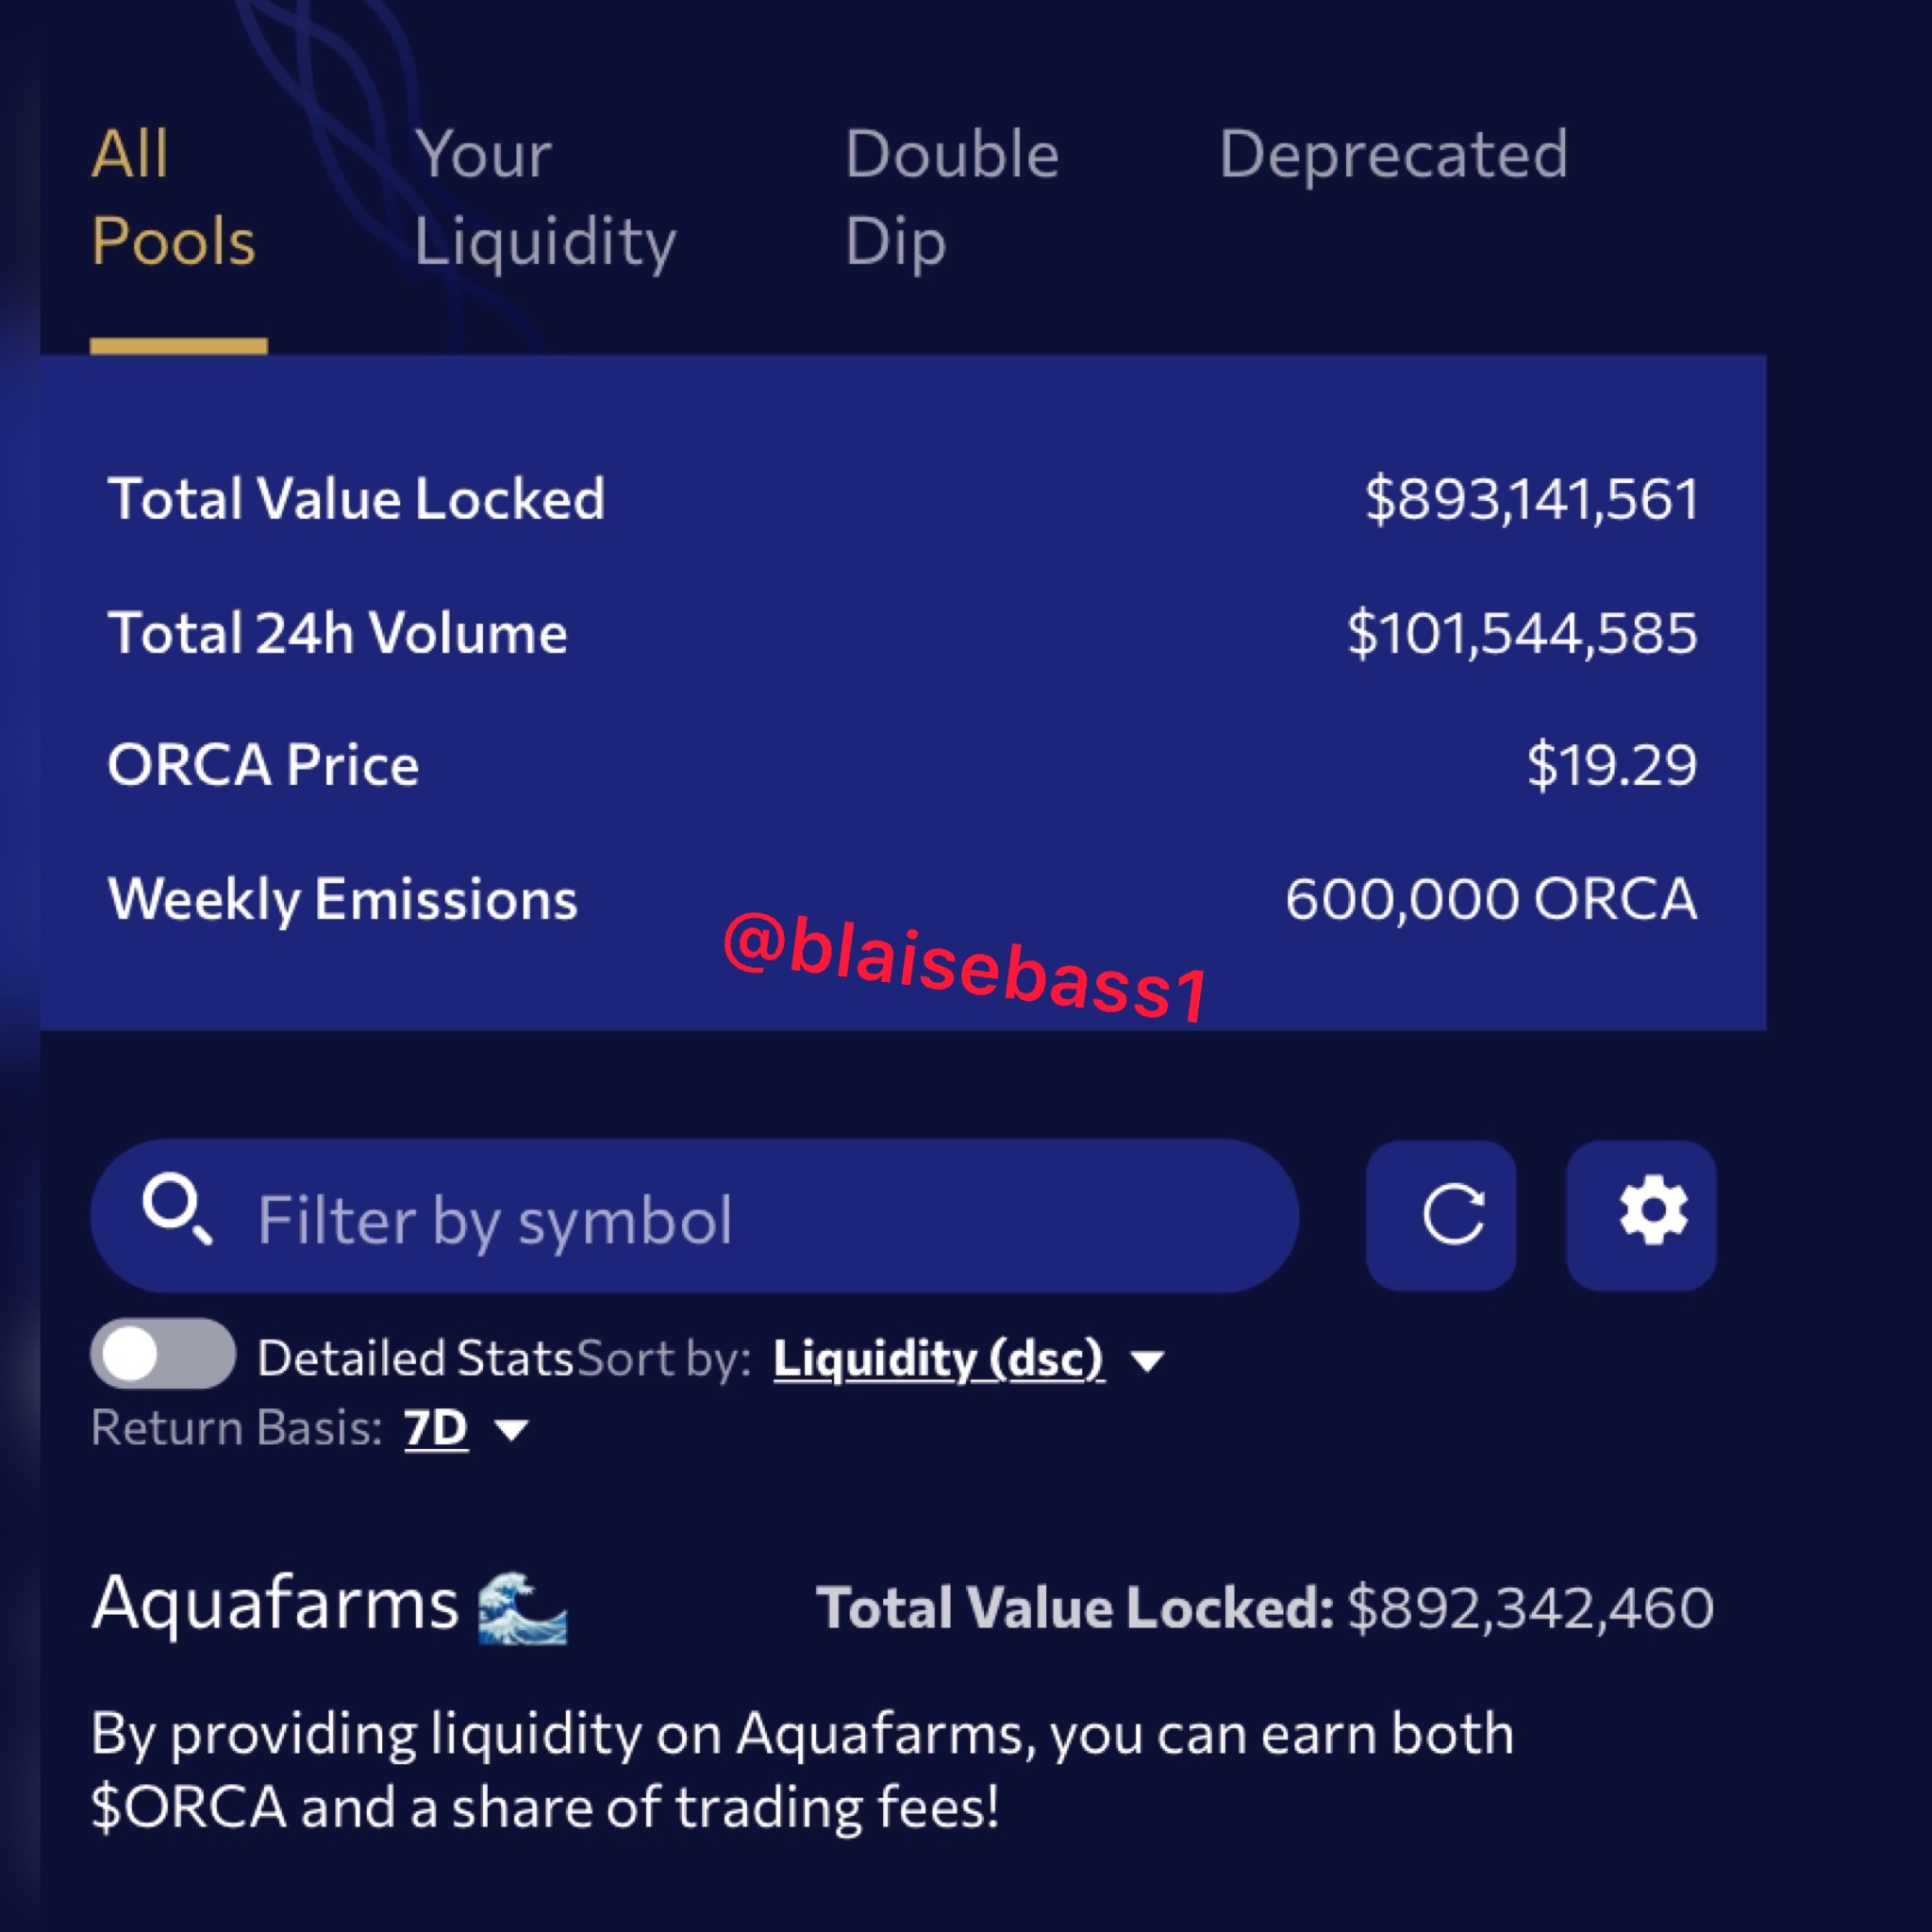Click the Total 24h Volume figure

point(1521,633)
